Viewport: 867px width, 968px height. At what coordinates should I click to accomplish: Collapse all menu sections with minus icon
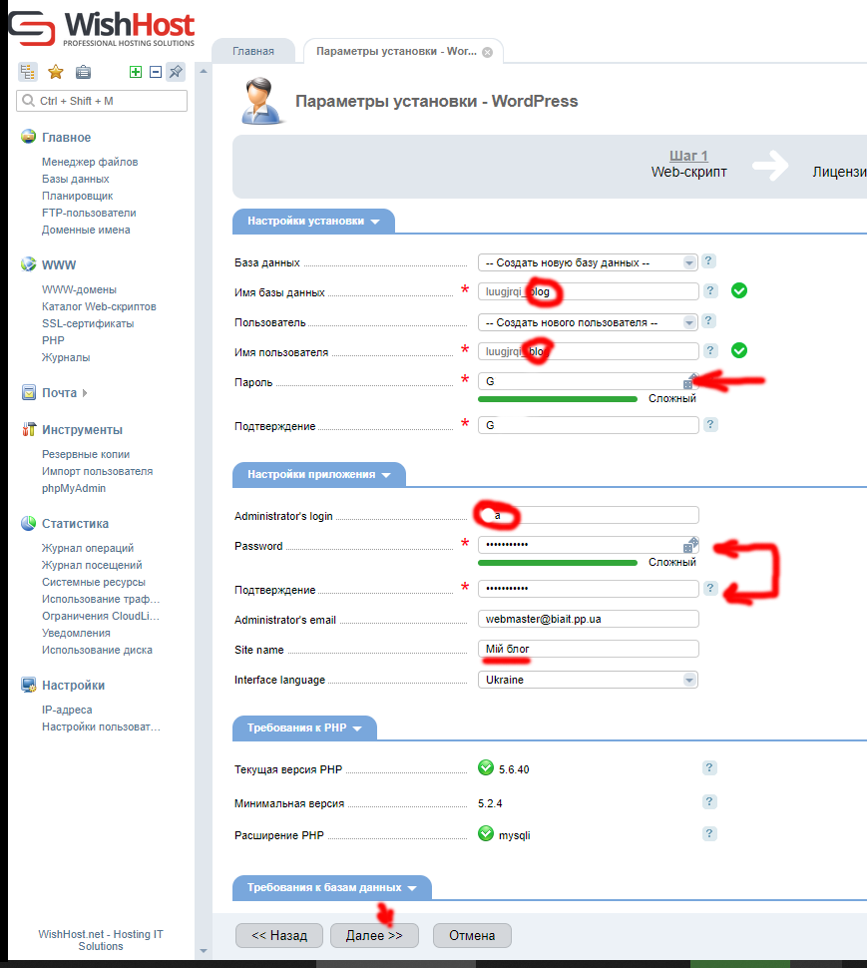point(156,72)
